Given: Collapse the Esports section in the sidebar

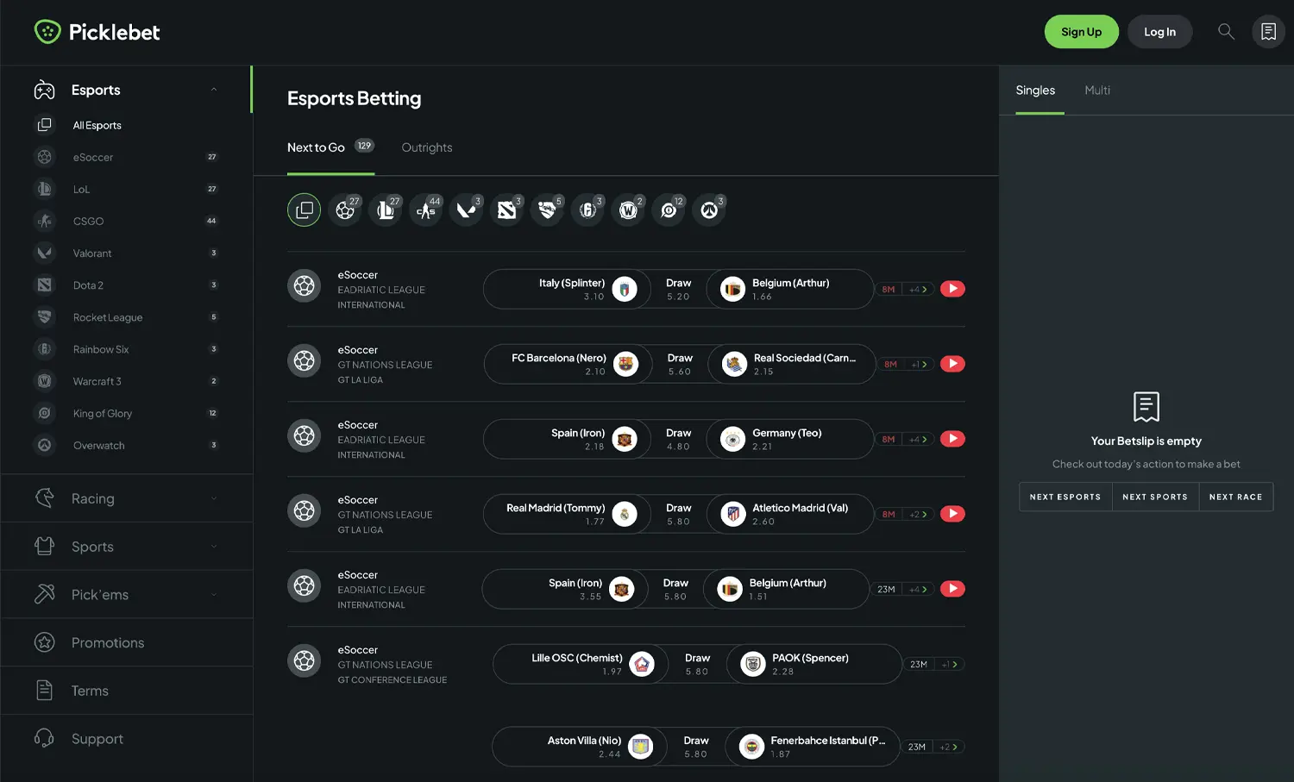Looking at the screenshot, I should pos(214,89).
